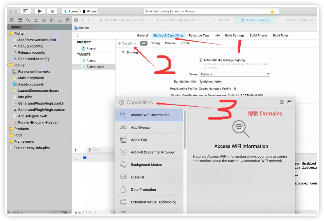Click the Run (play) button

(x=40, y=11)
